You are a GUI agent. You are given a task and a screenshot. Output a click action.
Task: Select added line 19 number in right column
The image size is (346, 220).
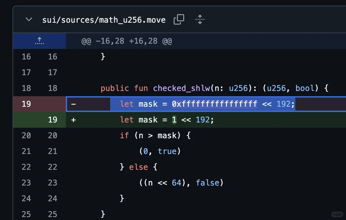[53, 120]
